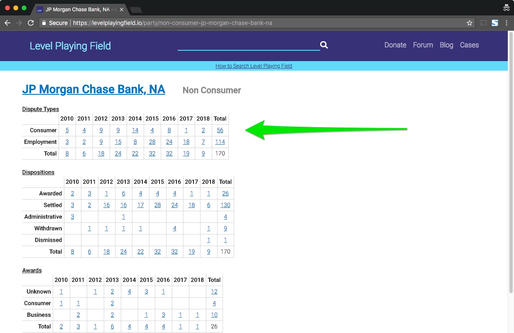The width and height of the screenshot is (514, 333).
Task: Select the JP Morgan Chase Bank tab
Action: point(79,9)
